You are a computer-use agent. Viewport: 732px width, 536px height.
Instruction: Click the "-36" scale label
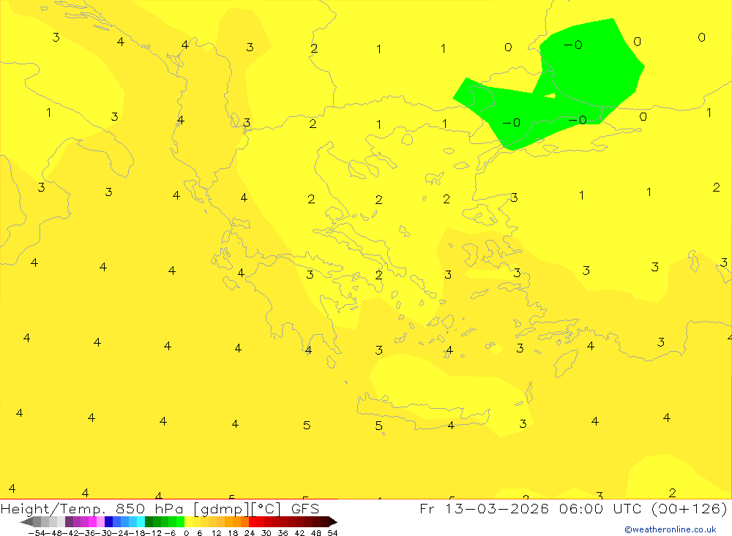[x=87, y=533]
